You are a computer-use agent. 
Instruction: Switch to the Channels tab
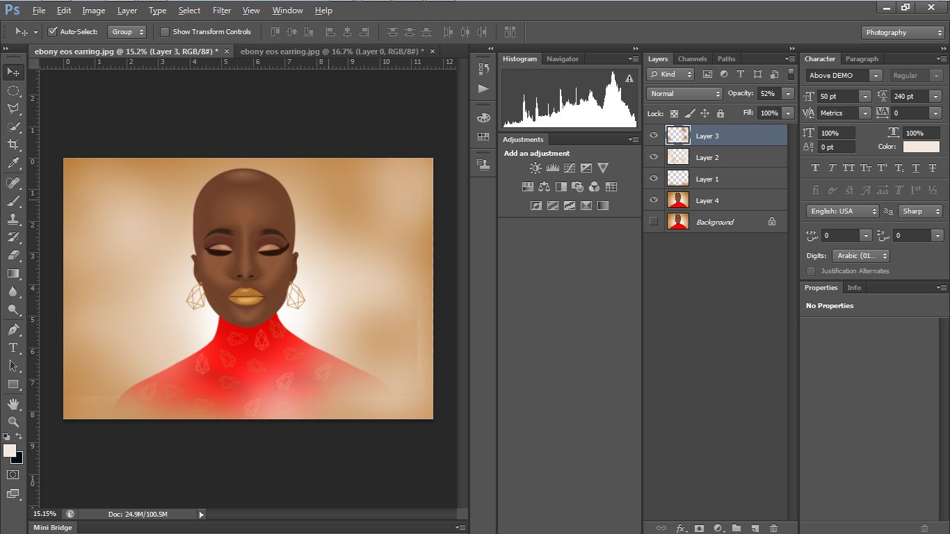pyautogui.click(x=692, y=59)
